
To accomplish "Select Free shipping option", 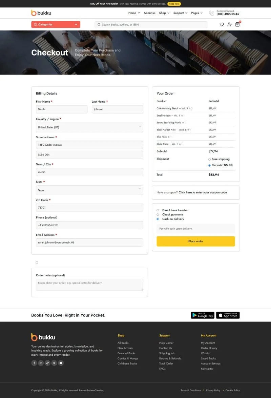I will click(209, 160).
